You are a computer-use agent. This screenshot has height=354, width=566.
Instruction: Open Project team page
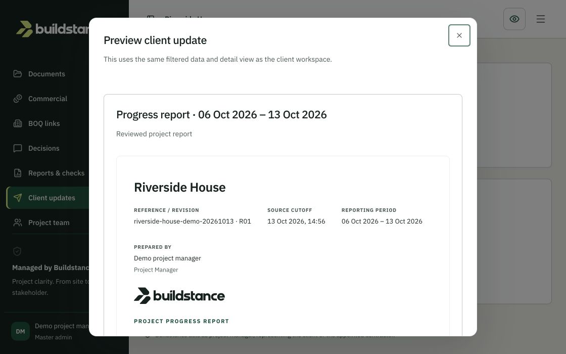tap(48, 223)
